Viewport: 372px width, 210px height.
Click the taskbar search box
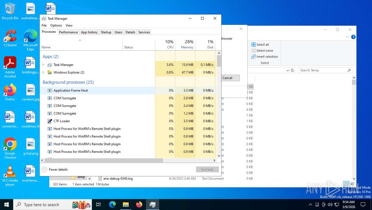click(53, 205)
